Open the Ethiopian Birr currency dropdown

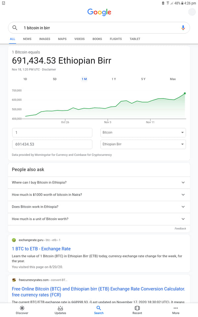pos(143,144)
